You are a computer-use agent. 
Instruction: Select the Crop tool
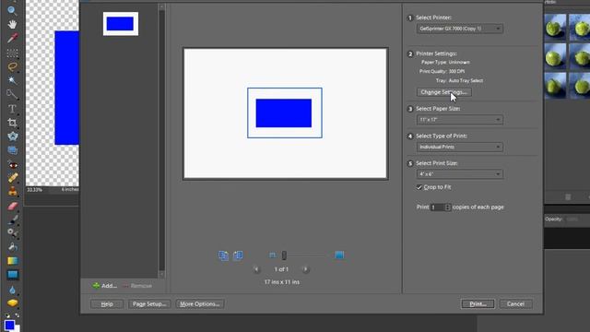point(12,123)
